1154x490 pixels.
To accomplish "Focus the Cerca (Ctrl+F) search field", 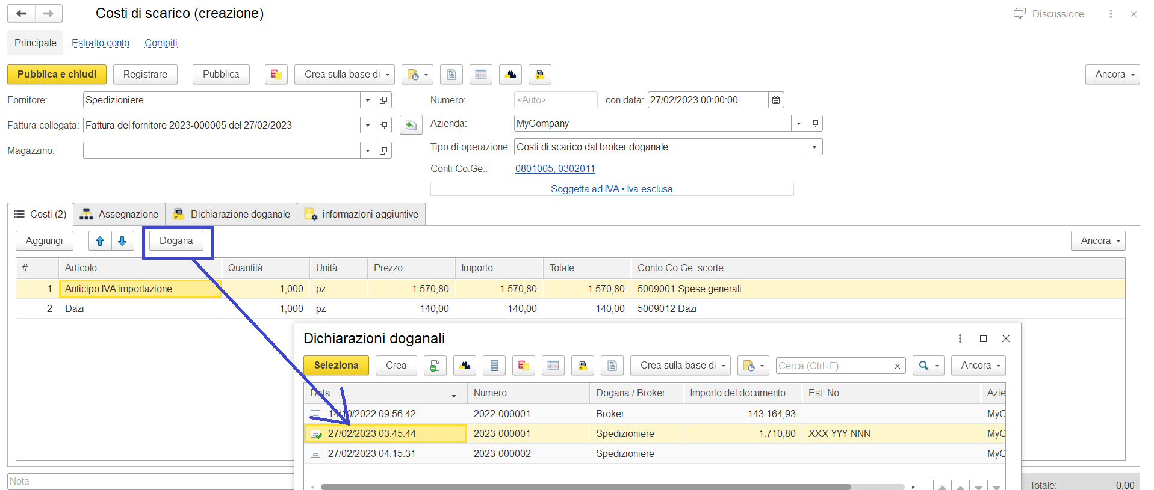I will 833,366.
